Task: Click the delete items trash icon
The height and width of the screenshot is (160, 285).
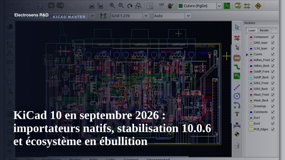Action: click(237, 146)
